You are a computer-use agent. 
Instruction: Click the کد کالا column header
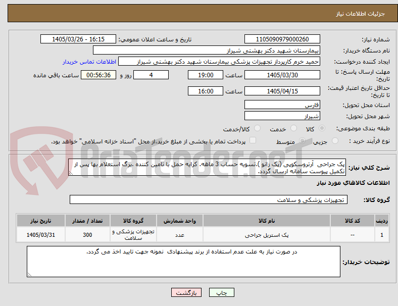click(x=353, y=221)
